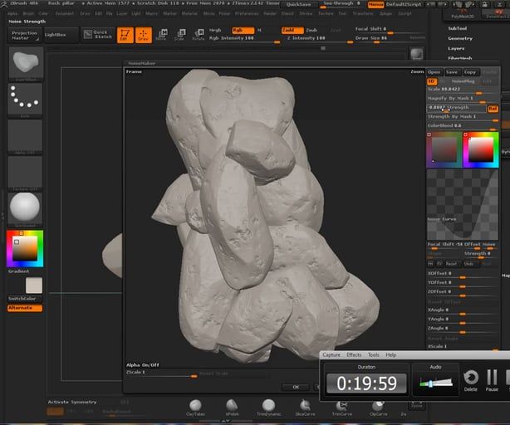Select the Rotate transform icon
The width and height of the screenshot is (510, 425).
click(x=198, y=34)
